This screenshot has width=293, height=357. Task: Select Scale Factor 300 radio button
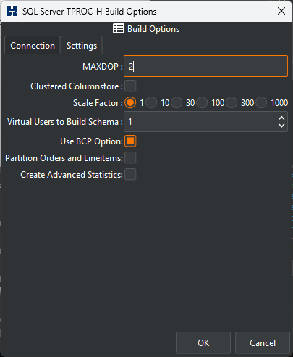point(232,102)
